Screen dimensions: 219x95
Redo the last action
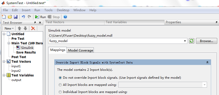click(x=29, y=17)
